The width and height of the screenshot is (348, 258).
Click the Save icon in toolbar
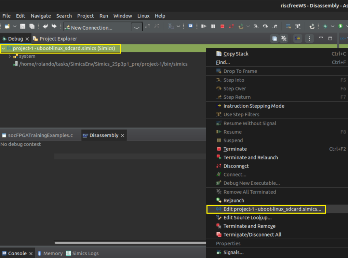pos(23,27)
